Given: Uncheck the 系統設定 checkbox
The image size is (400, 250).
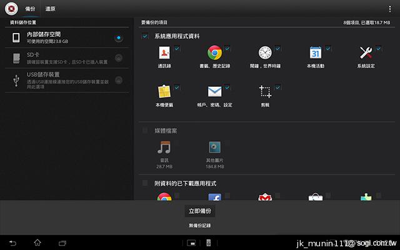Looking at the screenshot, I should (x=378, y=48).
